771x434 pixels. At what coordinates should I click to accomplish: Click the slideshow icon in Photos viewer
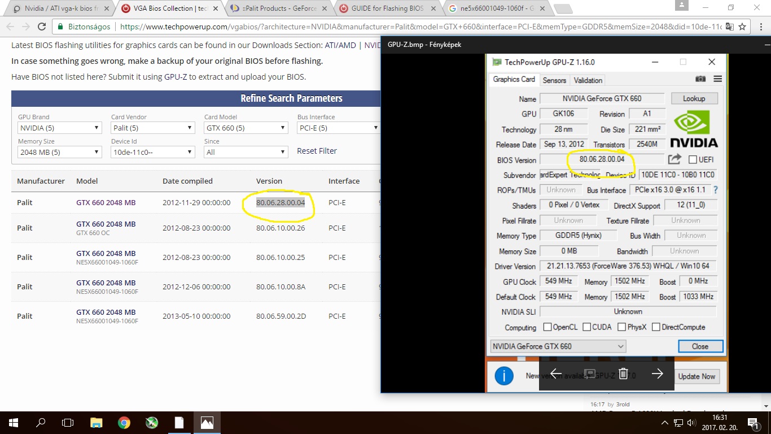[x=590, y=374]
